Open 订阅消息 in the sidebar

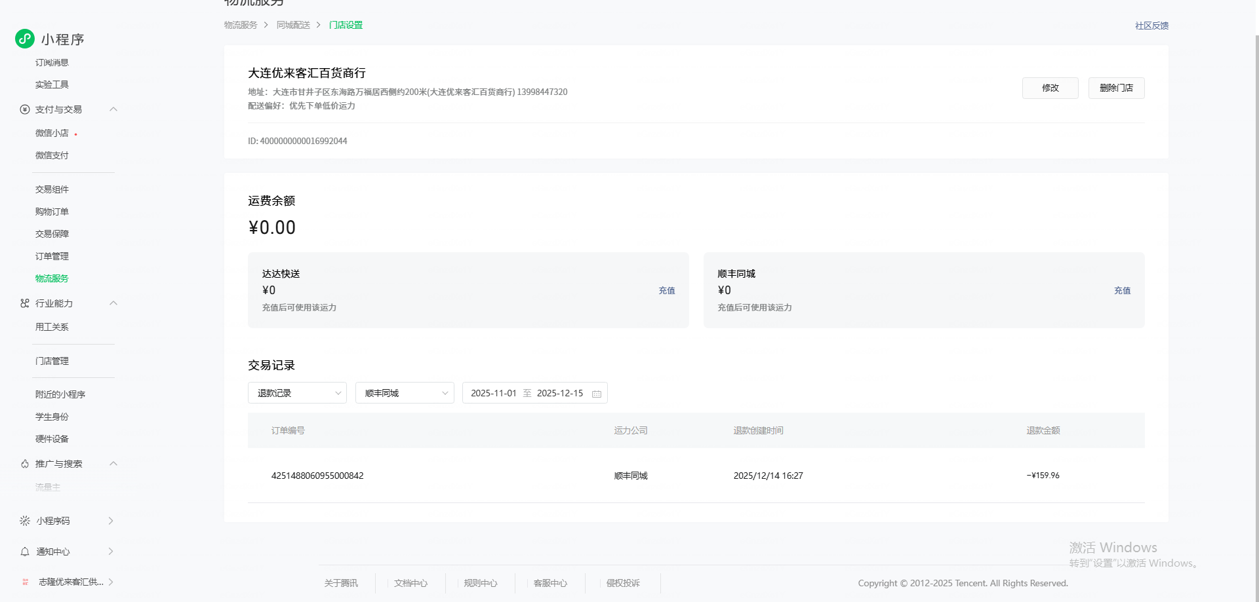point(52,63)
